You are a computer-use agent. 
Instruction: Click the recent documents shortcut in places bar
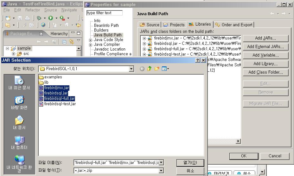(x=19, y=83)
